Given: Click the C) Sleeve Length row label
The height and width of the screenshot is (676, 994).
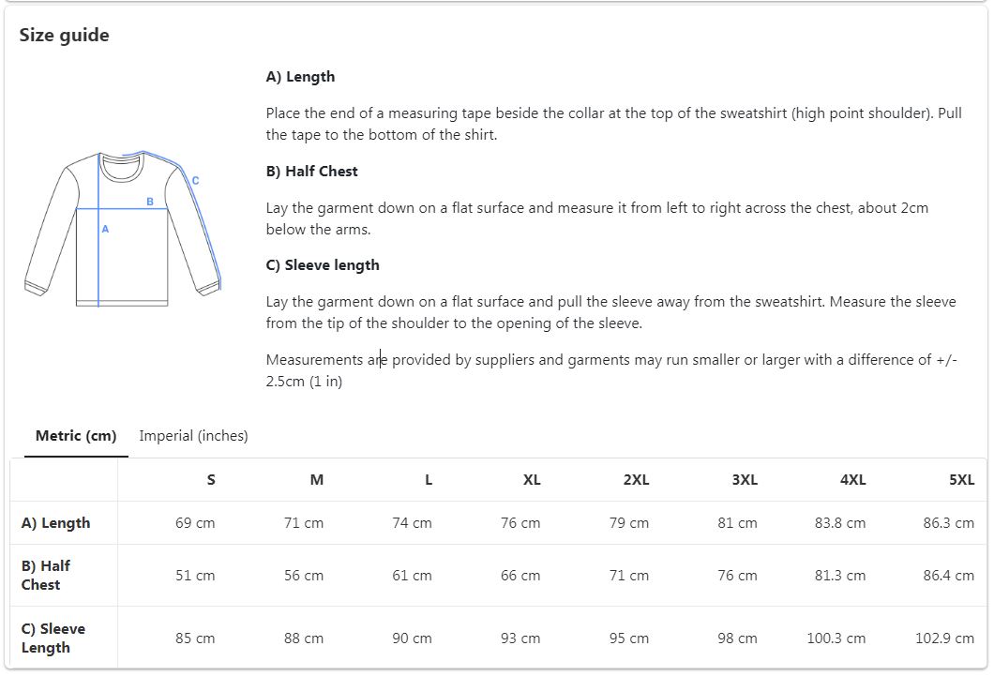Looking at the screenshot, I should point(53,638).
